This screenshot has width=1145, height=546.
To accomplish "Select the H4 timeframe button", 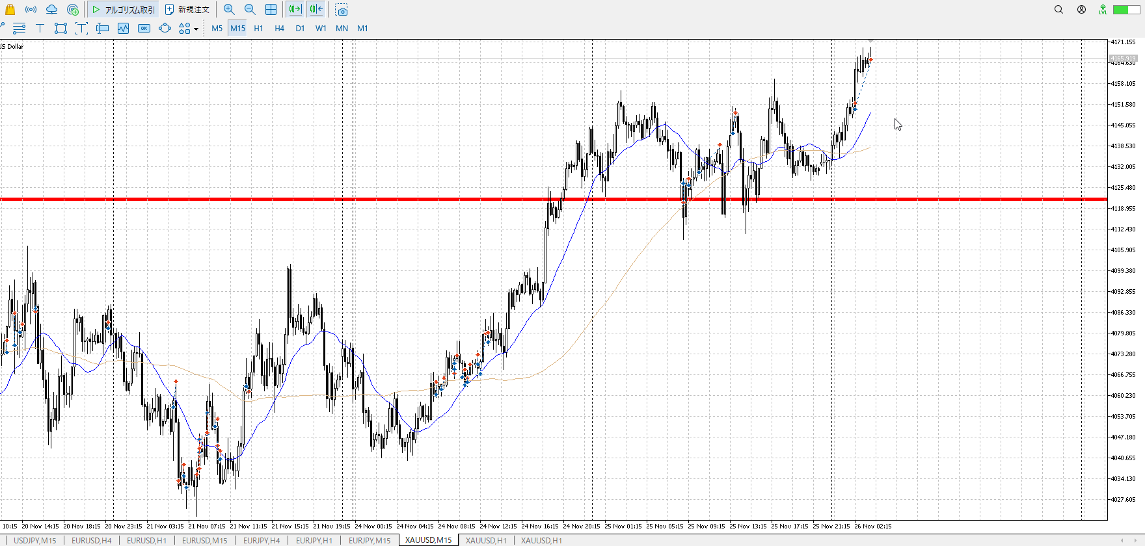I will tap(279, 29).
